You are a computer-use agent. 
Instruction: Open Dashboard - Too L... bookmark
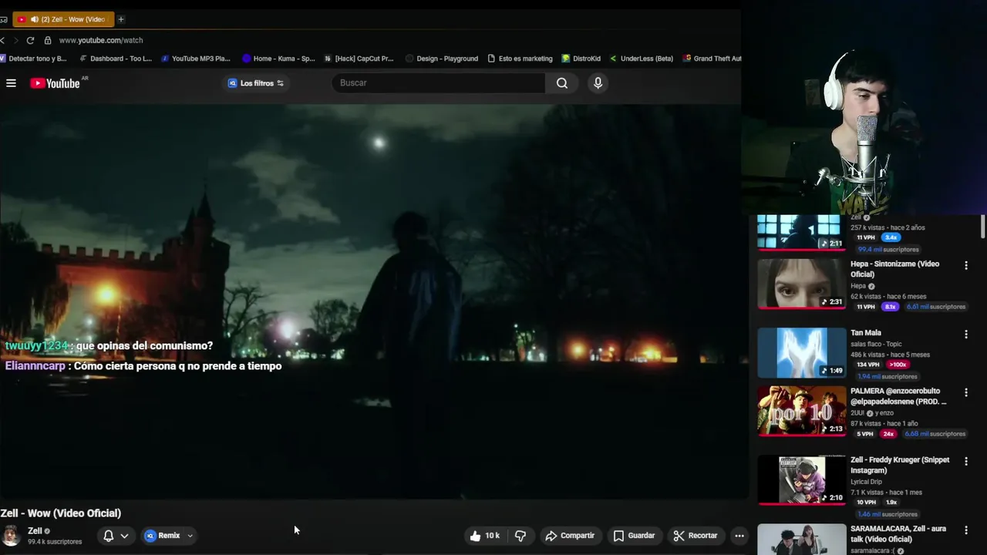point(116,59)
